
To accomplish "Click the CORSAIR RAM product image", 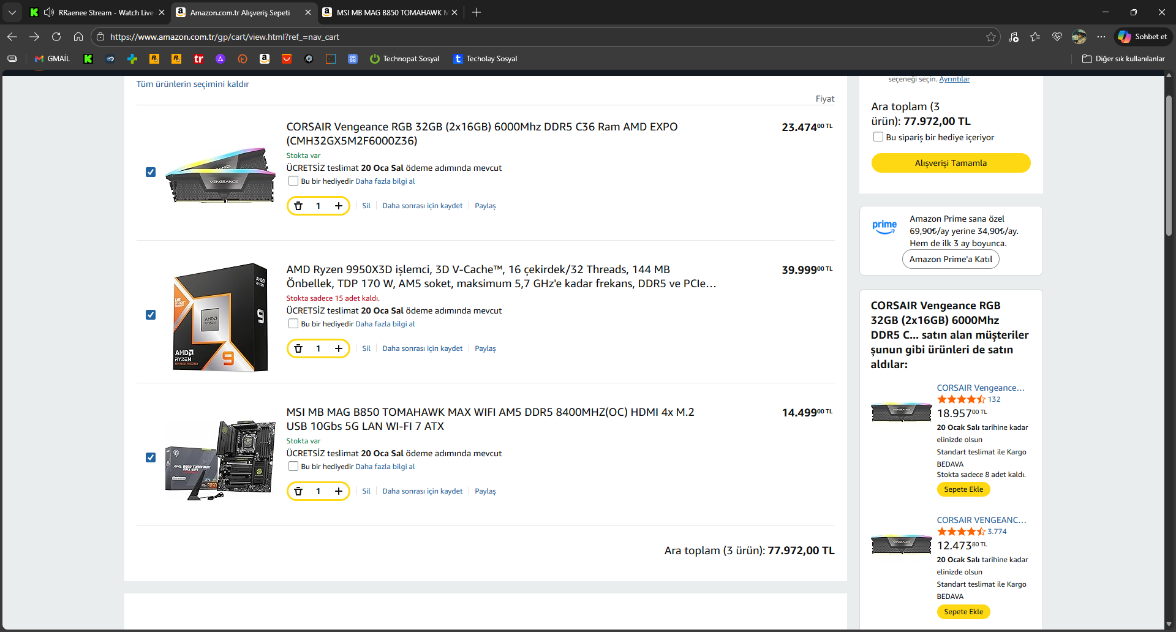I will pos(221,175).
